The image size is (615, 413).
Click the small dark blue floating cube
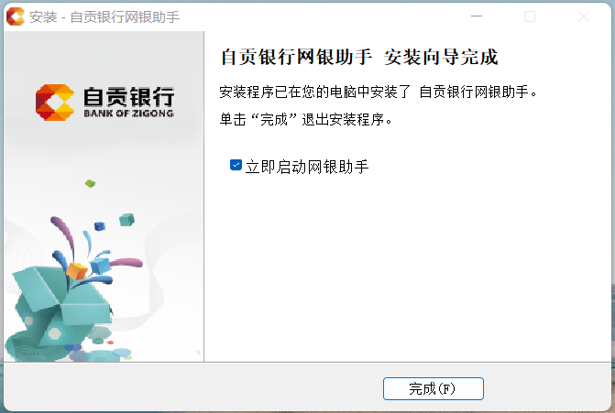(x=100, y=226)
